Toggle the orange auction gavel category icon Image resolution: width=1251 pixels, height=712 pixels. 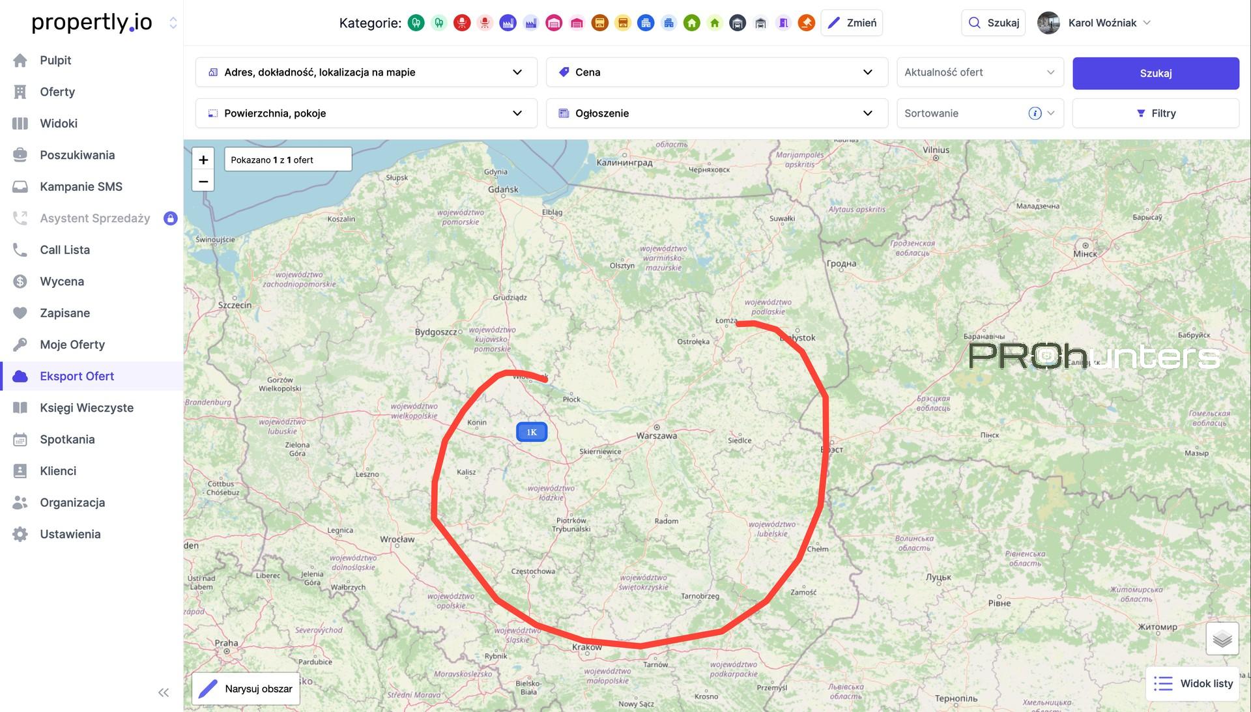pyautogui.click(x=807, y=23)
